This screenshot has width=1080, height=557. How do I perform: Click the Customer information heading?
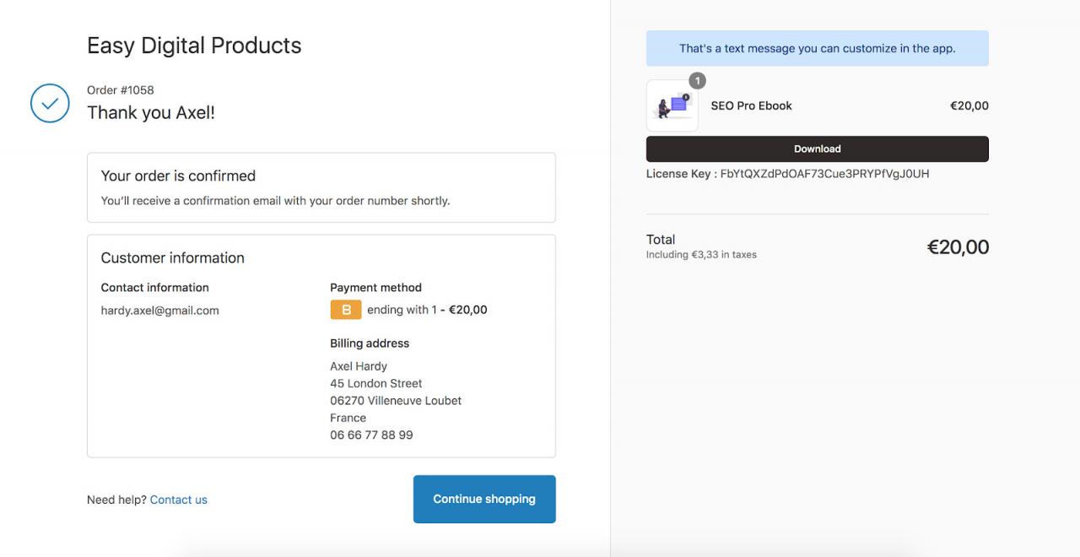pyautogui.click(x=173, y=258)
